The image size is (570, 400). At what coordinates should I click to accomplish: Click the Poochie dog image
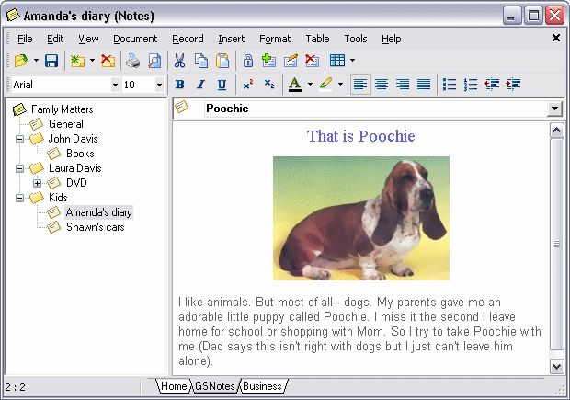point(360,218)
